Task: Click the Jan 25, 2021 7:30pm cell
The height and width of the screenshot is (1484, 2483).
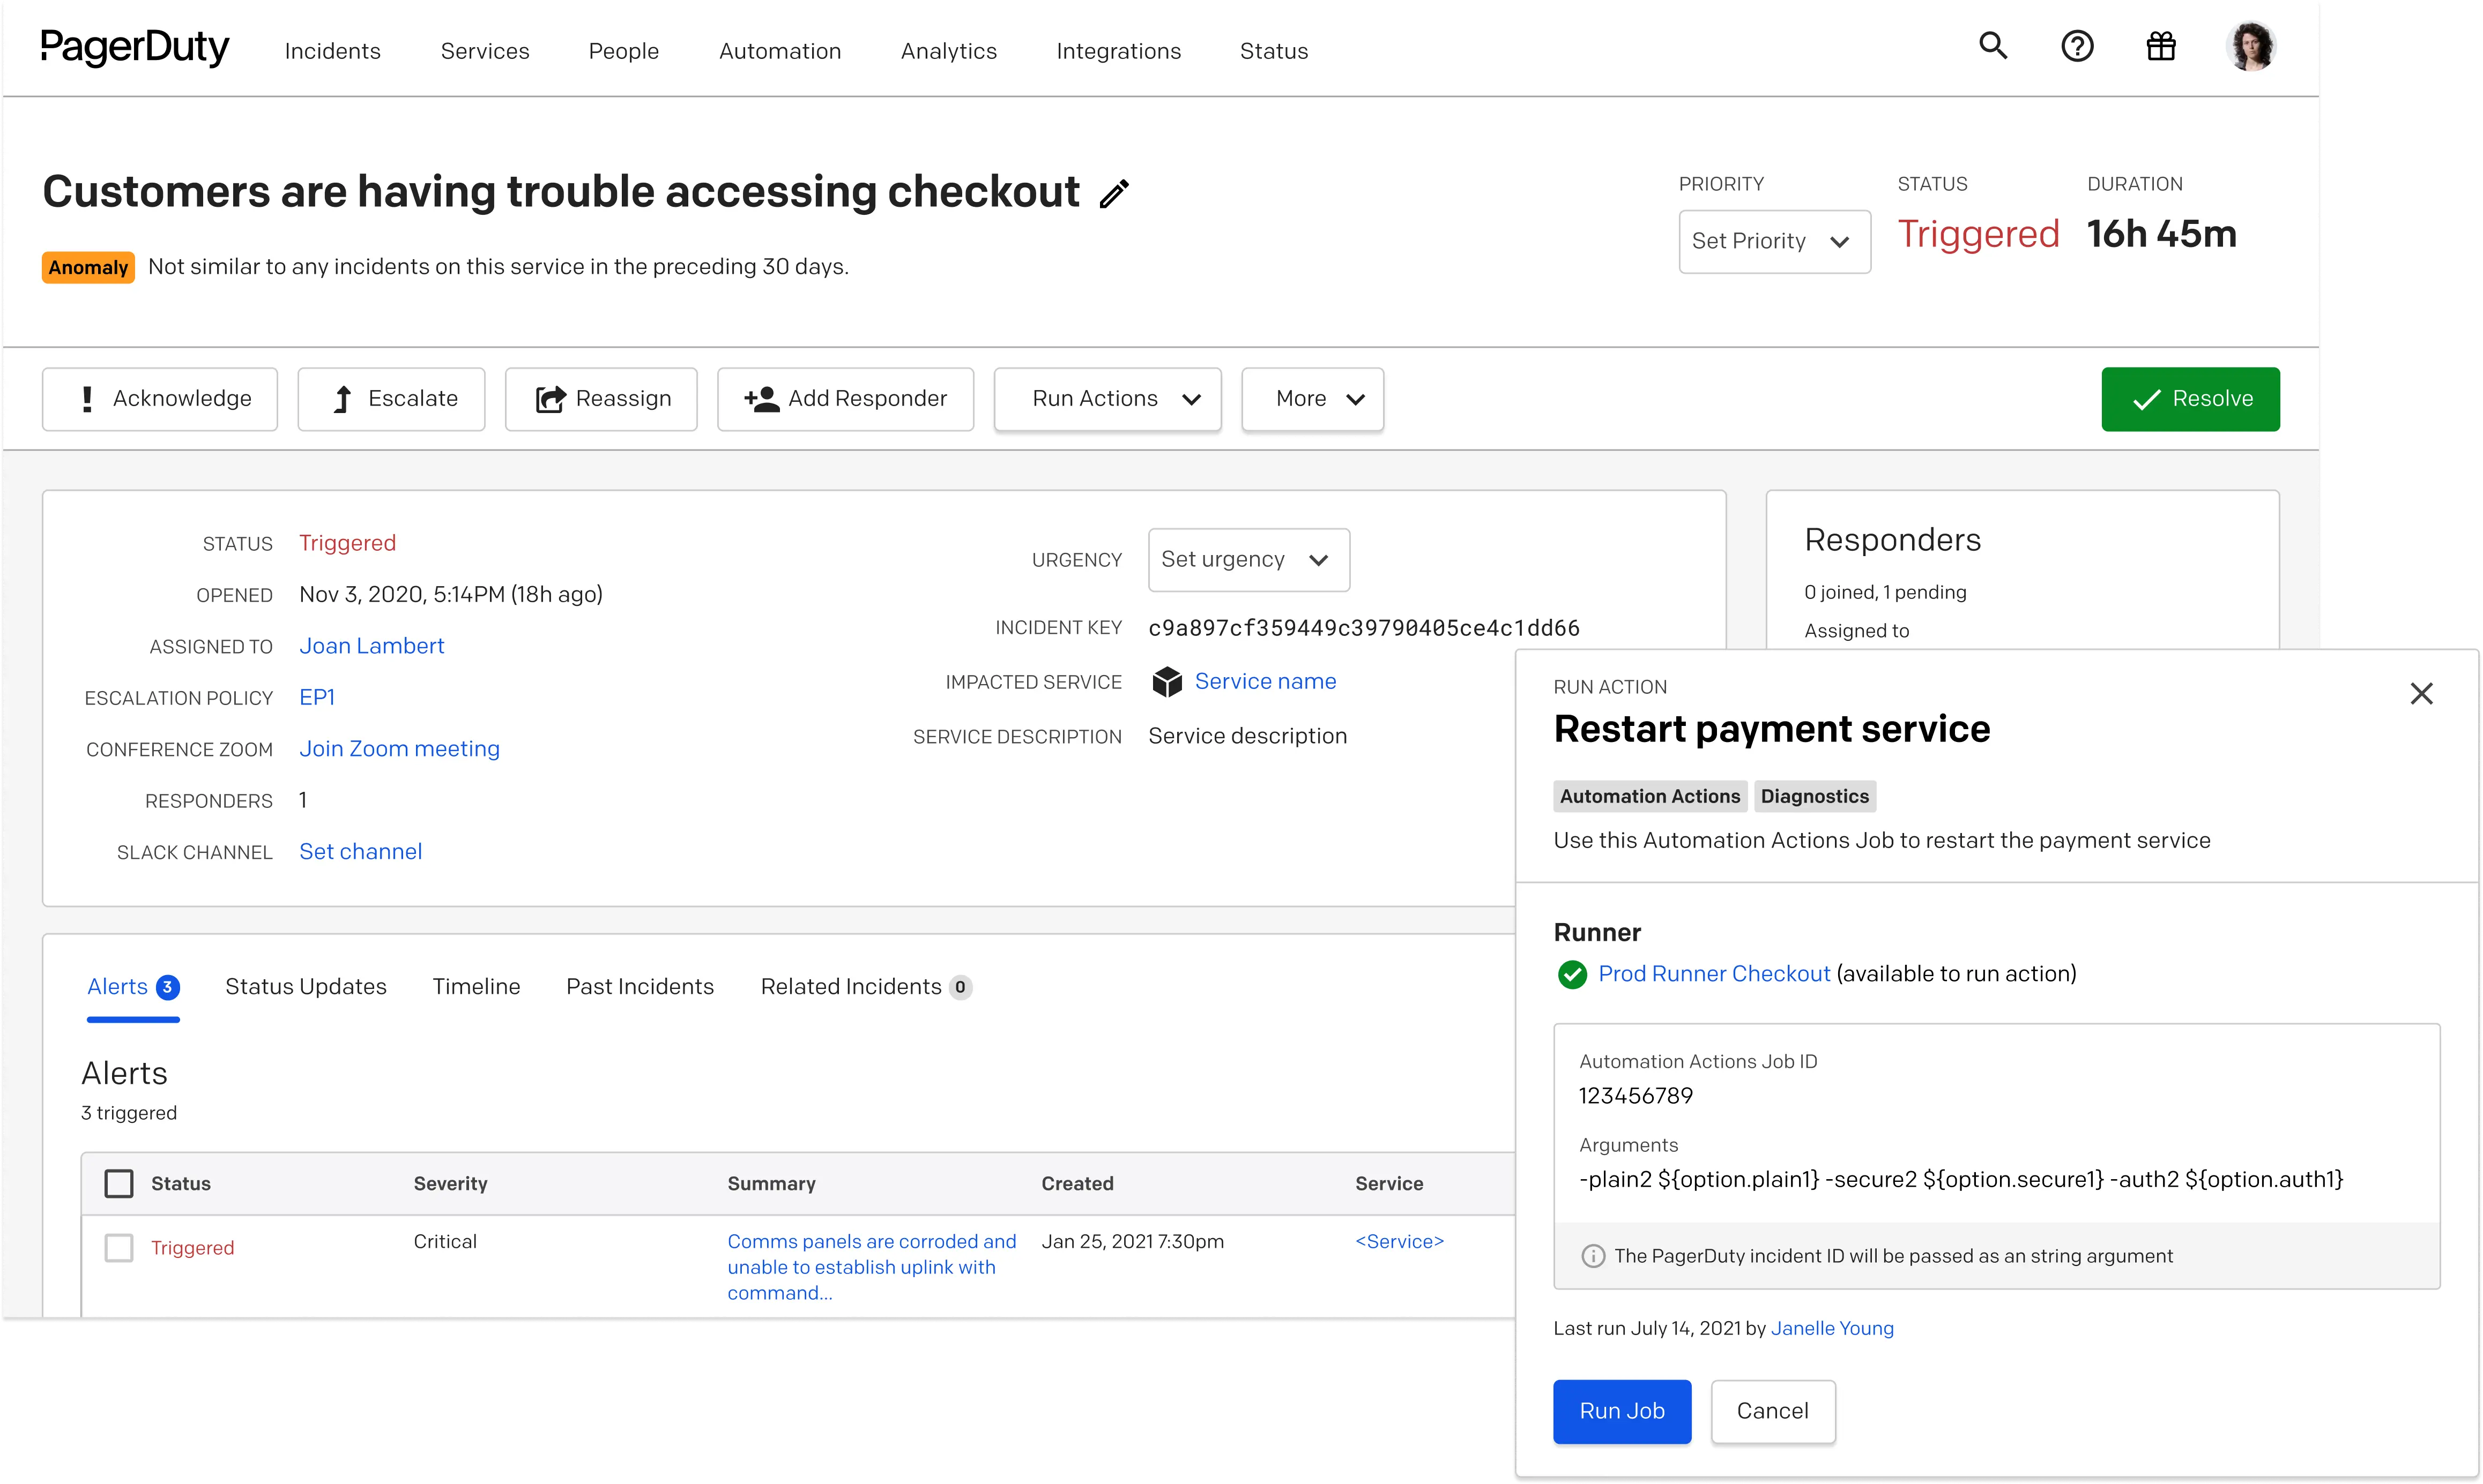Action: 1133,1241
